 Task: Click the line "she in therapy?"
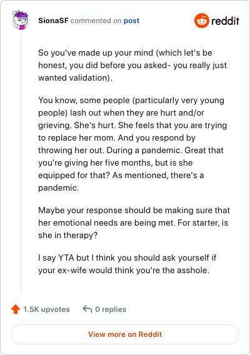(68, 236)
